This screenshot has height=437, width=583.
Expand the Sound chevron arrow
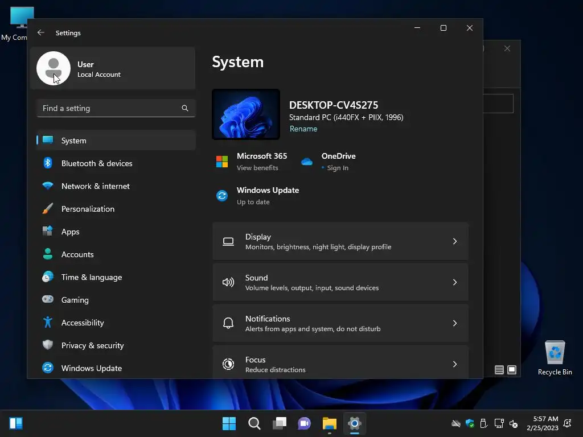coord(455,282)
